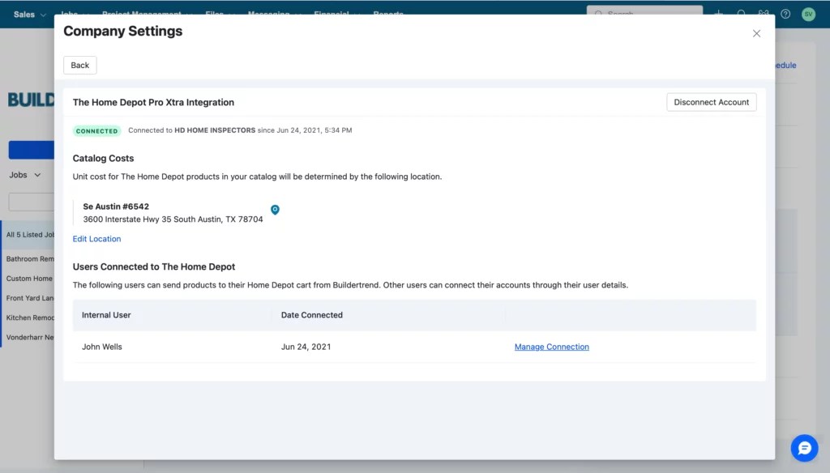
Task: Click The Home Depot Pro Xtra Integration title
Action: 153,102
